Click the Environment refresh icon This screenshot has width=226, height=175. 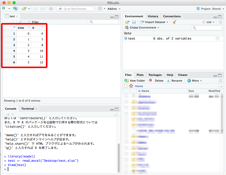[220, 22]
